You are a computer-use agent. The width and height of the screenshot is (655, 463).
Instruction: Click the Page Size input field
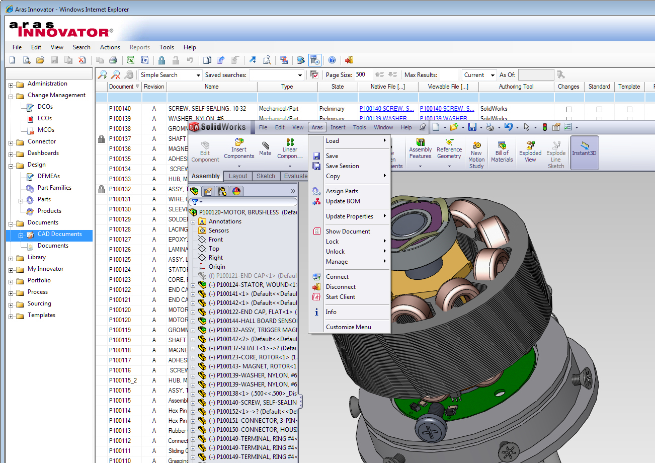[x=362, y=75]
